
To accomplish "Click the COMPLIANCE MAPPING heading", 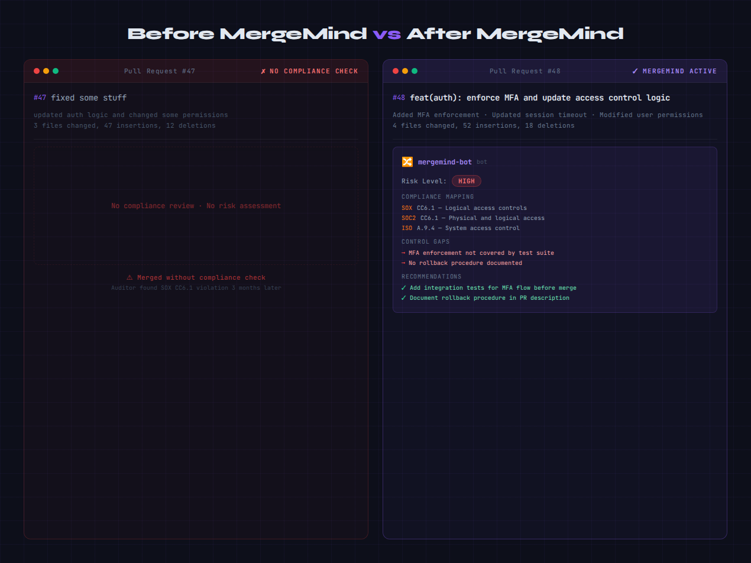I will (x=438, y=197).
